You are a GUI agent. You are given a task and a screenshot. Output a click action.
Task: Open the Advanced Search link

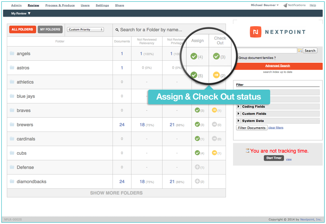point(278,66)
